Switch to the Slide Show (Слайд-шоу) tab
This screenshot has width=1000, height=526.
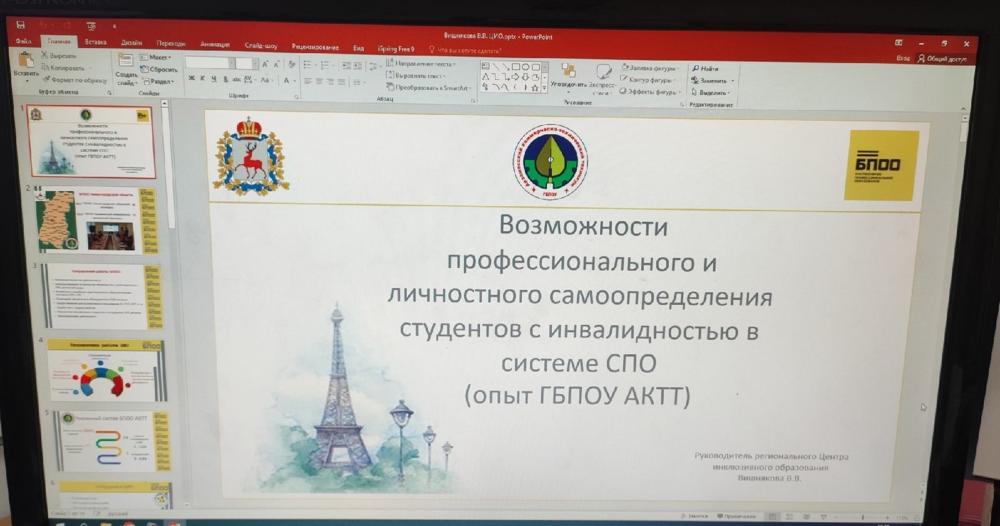click(261, 46)
